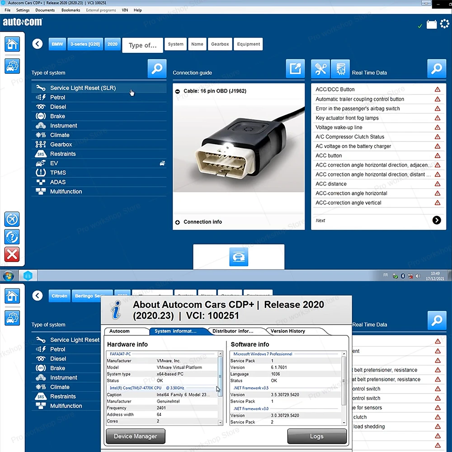Click the Logs button
The width and height of the screenshot is (452, 452).
click(x=317, y=436)
